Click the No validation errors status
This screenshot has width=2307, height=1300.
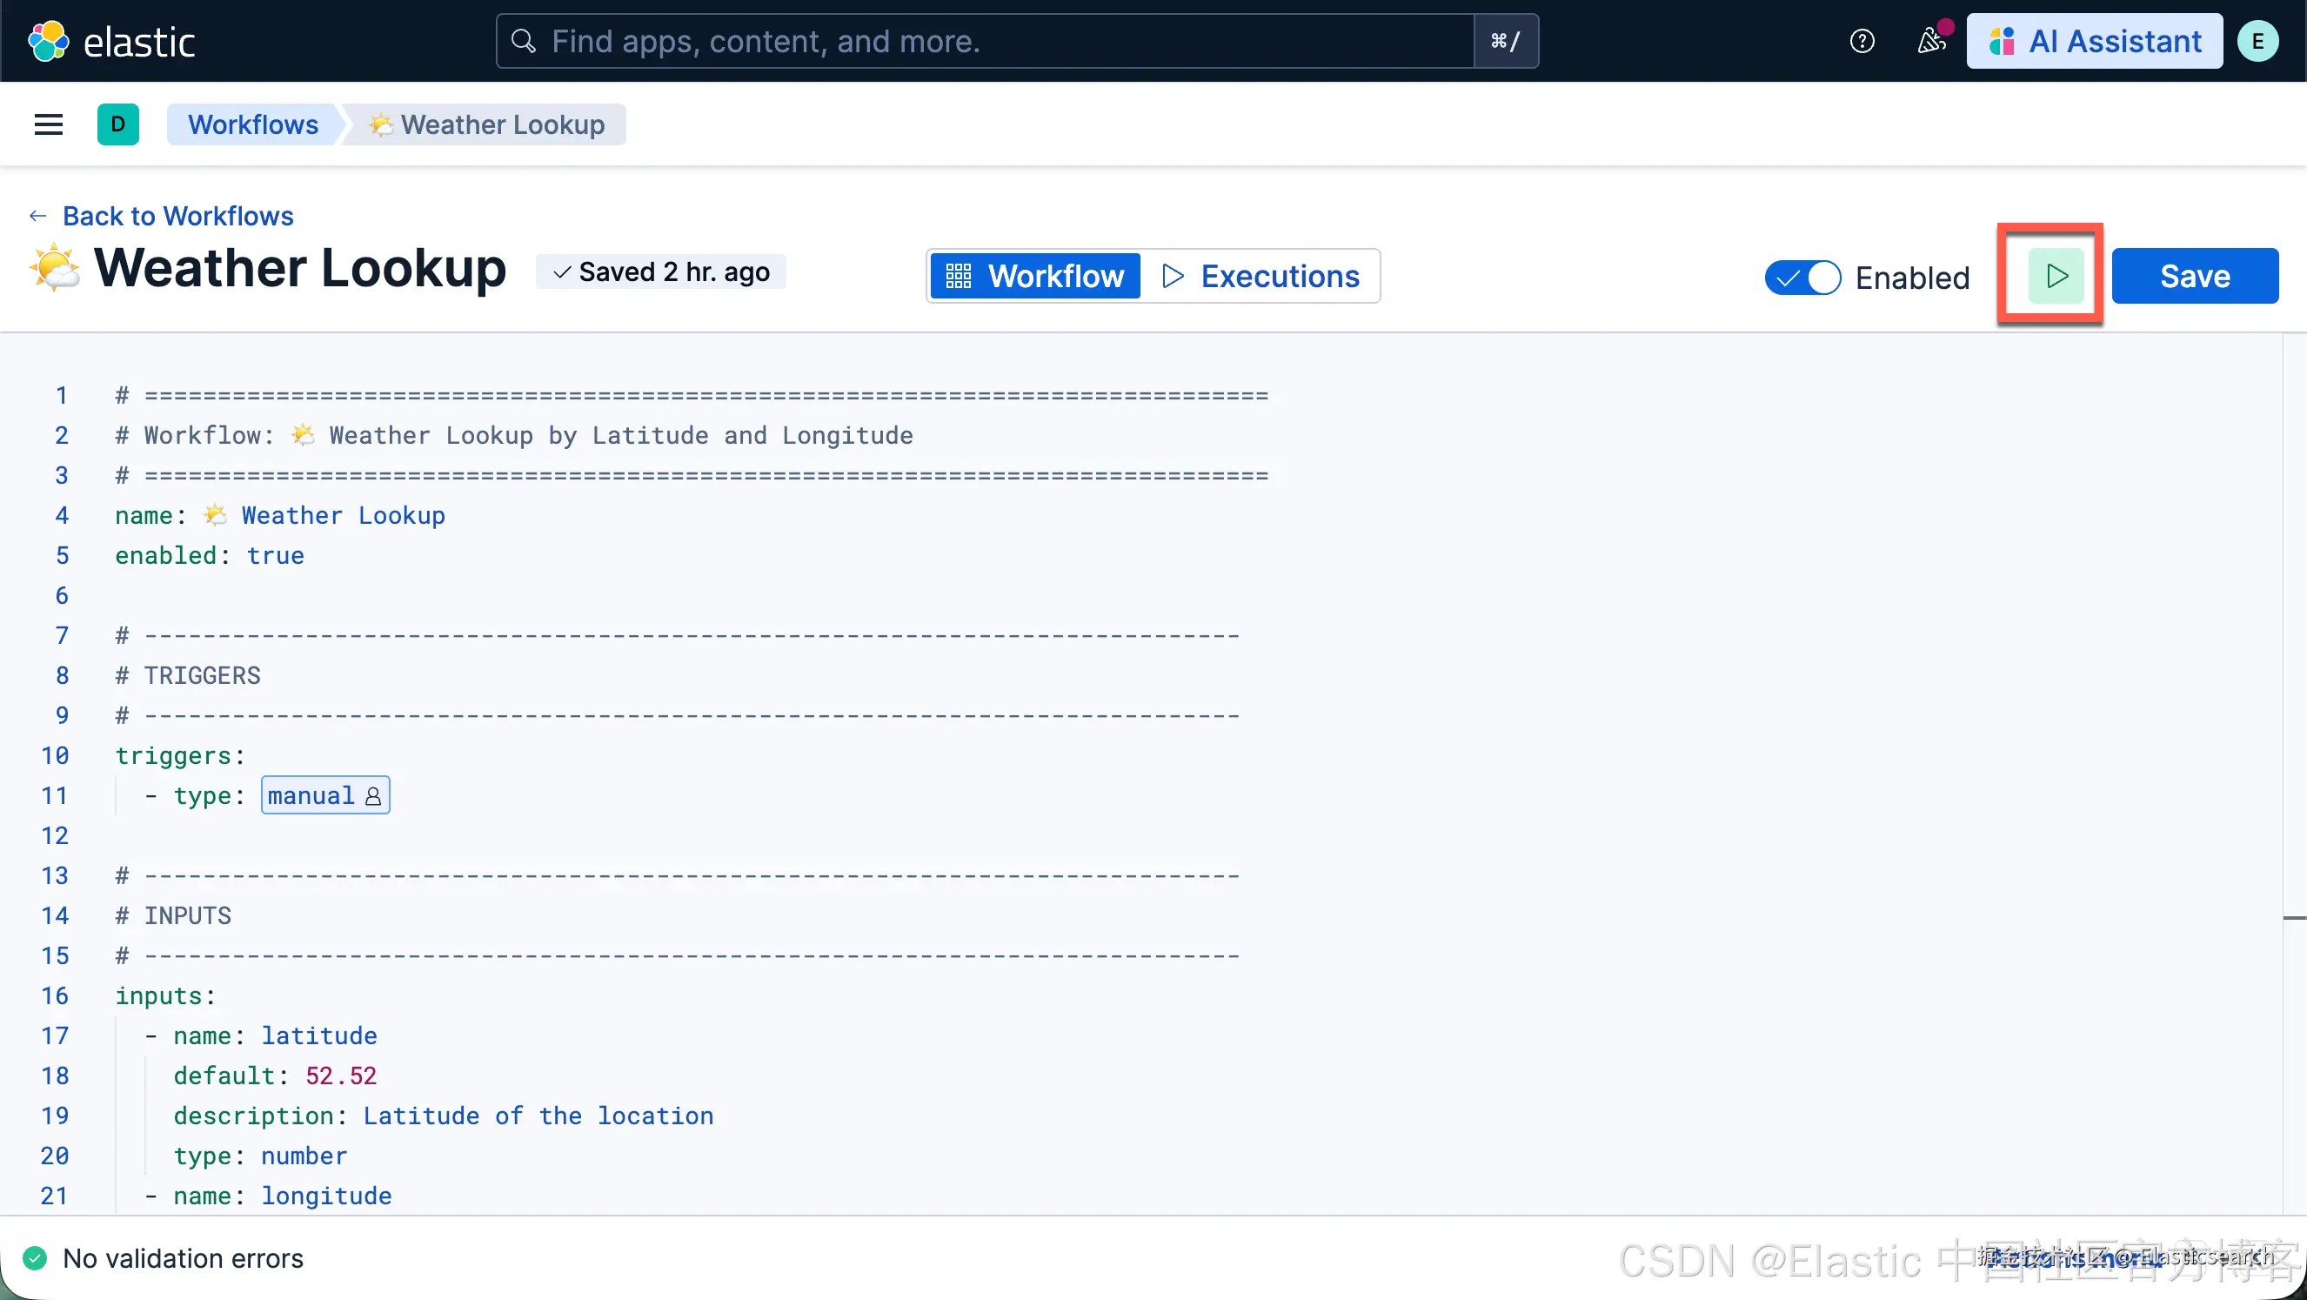(182, 1259)
